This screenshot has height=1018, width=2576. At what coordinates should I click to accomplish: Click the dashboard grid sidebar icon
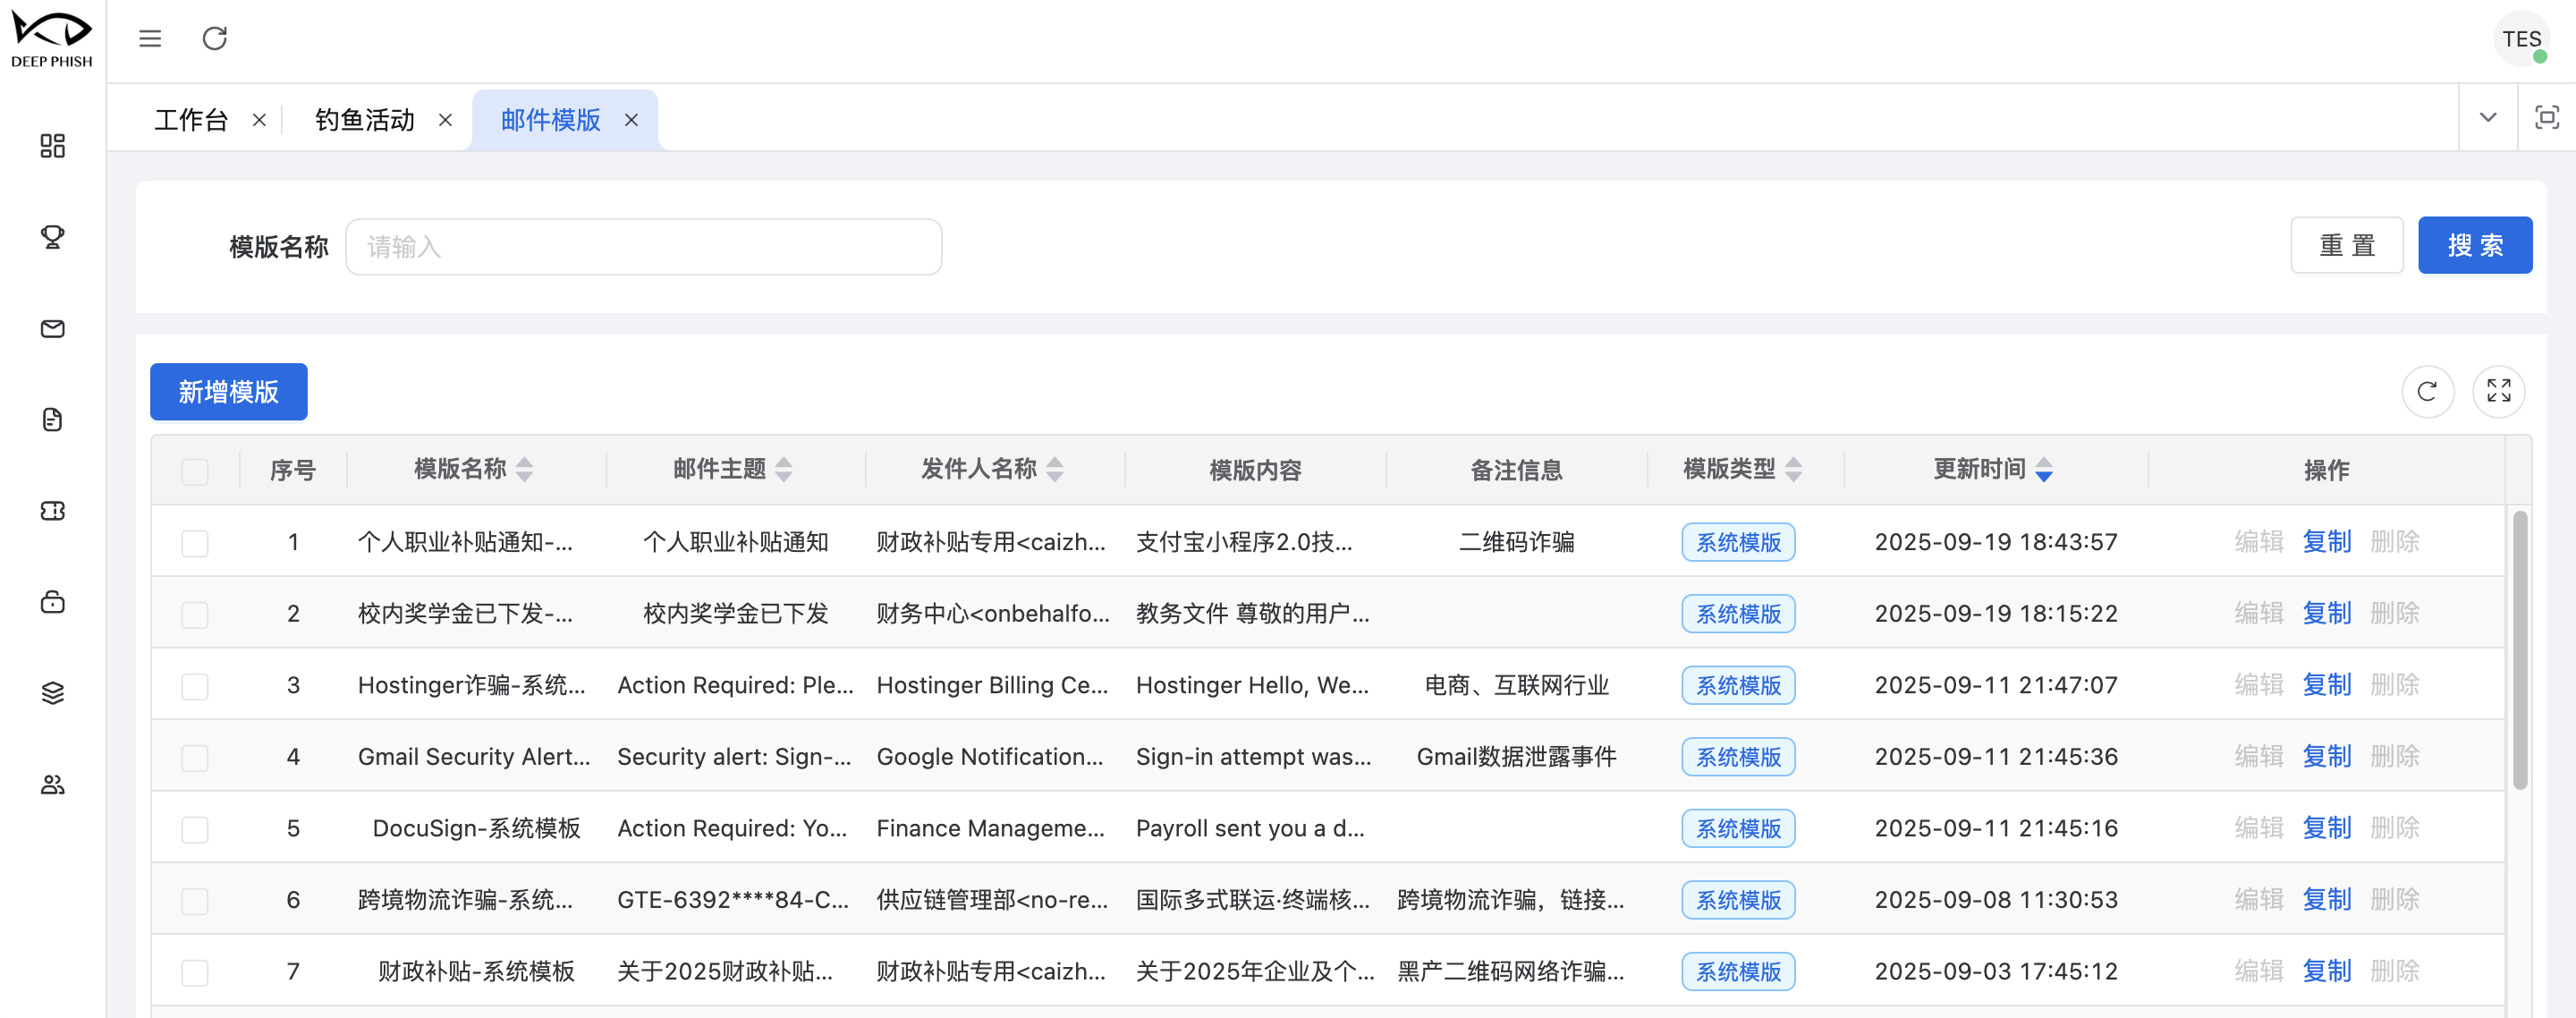52,146
